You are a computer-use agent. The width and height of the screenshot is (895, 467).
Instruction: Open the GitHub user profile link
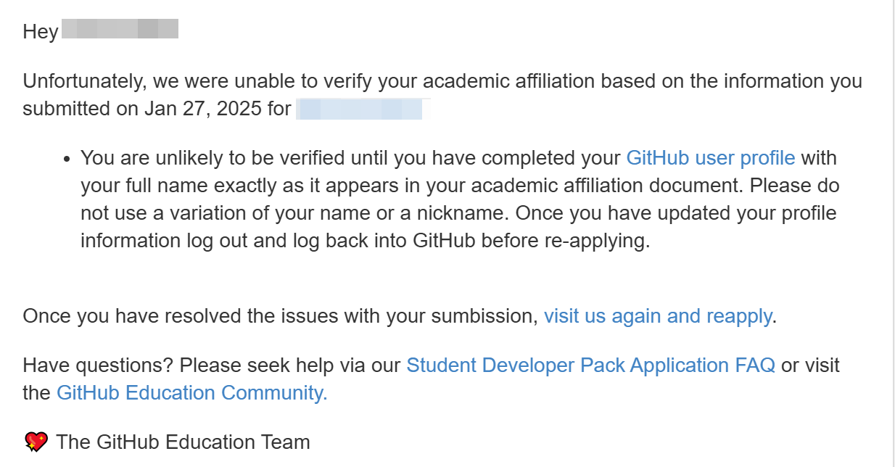point(711,157)
